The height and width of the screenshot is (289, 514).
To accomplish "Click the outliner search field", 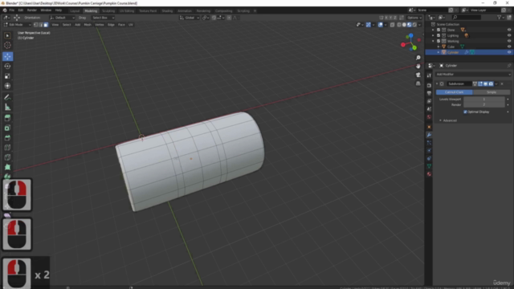I will (467, 18).
